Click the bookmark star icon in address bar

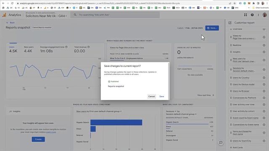click(235, 3)
